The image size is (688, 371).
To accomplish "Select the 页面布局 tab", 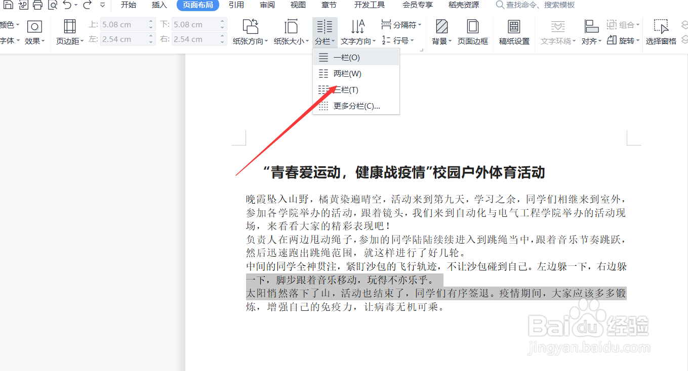I will (x=198, y=5).
